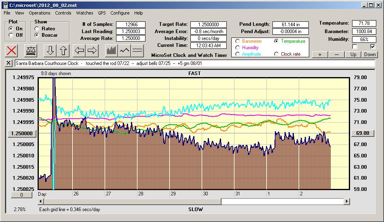Click the application icon in title bar
Image resolution: width=384 pixels, height=222 pixels.
(x=5, y=5)
